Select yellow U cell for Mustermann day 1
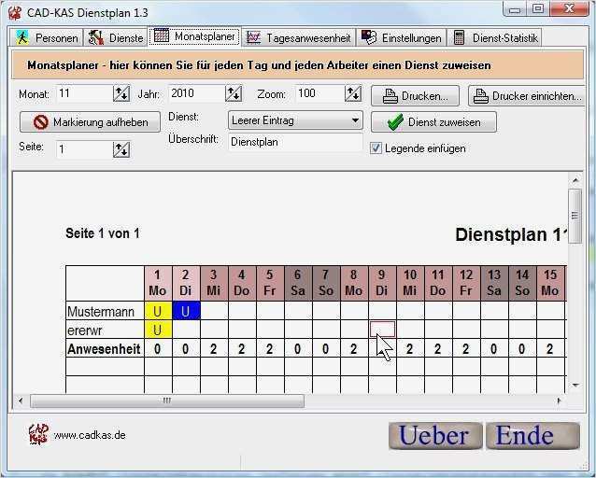 pos(158,311)
